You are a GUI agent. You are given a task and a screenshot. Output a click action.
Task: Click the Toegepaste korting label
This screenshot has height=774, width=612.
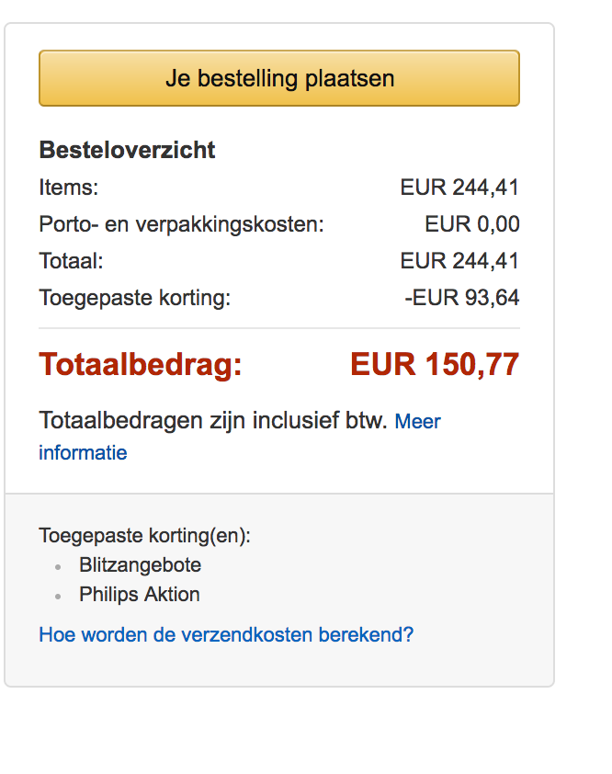pos(134,298)
